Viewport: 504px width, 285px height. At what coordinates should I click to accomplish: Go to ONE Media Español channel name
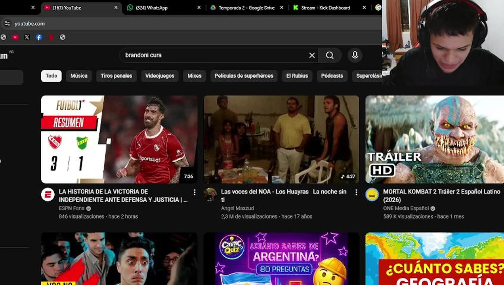pyautogui.click(x=406, y=208)
